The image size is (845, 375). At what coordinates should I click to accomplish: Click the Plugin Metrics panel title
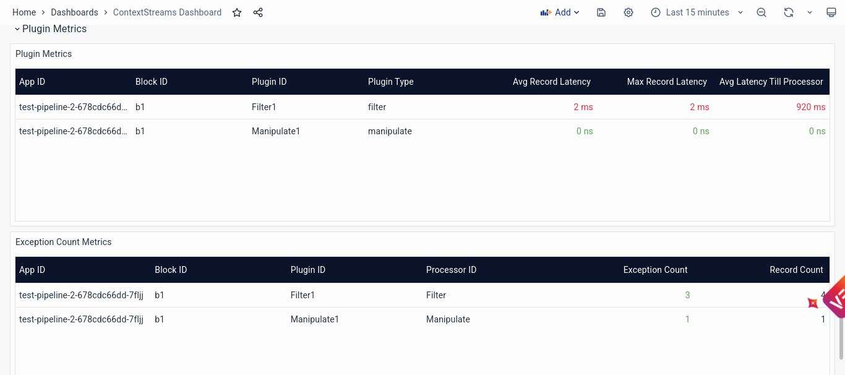pos(43,54)
